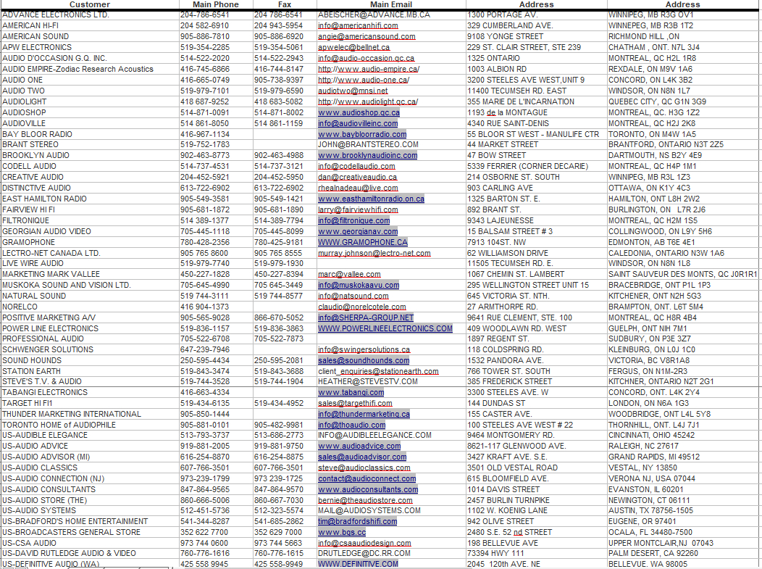Open the info@americanhifi.com email link
Viewport: 762px width, 569px height.
(358, 26)
